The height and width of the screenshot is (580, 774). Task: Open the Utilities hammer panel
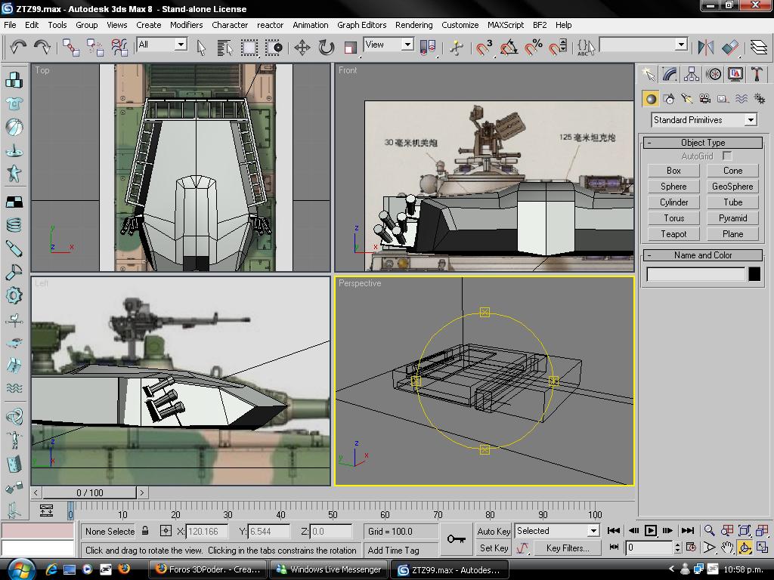point(757,74)
